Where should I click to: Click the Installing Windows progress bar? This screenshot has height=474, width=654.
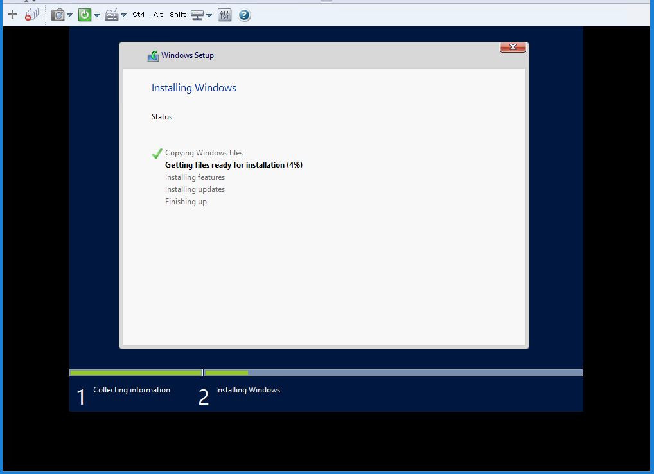(x=393, y=373)
